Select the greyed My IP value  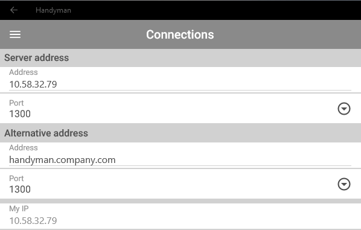(33, 221)
